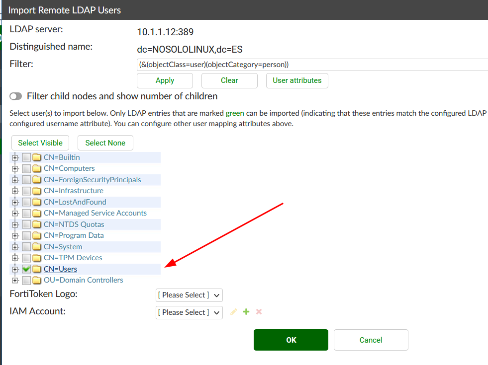The image size is (488, 365).
Task: Click the OU=Domain Controllers folder icon
Action: coord(37,280)
